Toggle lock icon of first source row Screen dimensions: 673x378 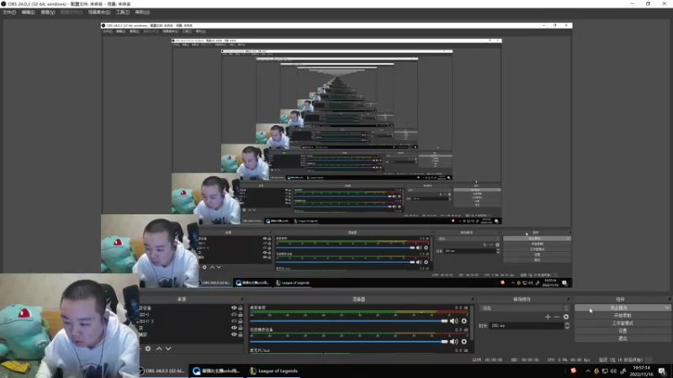pyautogui.click(x=241, y=307)
